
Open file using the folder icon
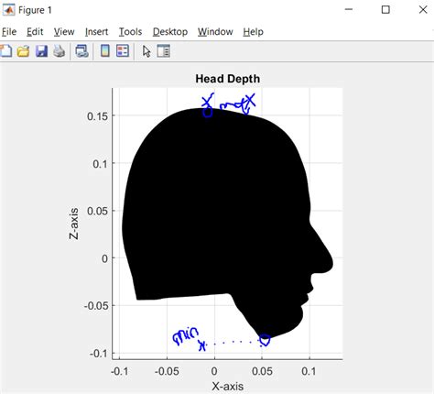pos(23,51)
